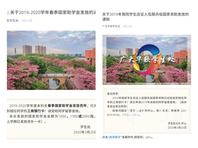Select the 应征入伍服兵役国家资助 article title
This screenshot has width=198, height=148.
tap(146, 17)
